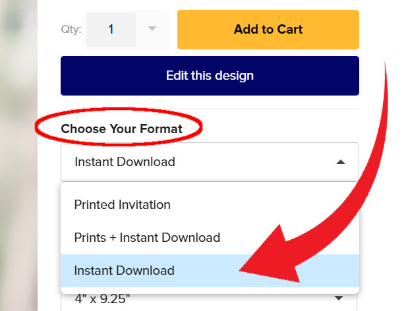Click the Choose Your Format heading
This screenshot has width=408, height=311.
[x=121, y=128]
